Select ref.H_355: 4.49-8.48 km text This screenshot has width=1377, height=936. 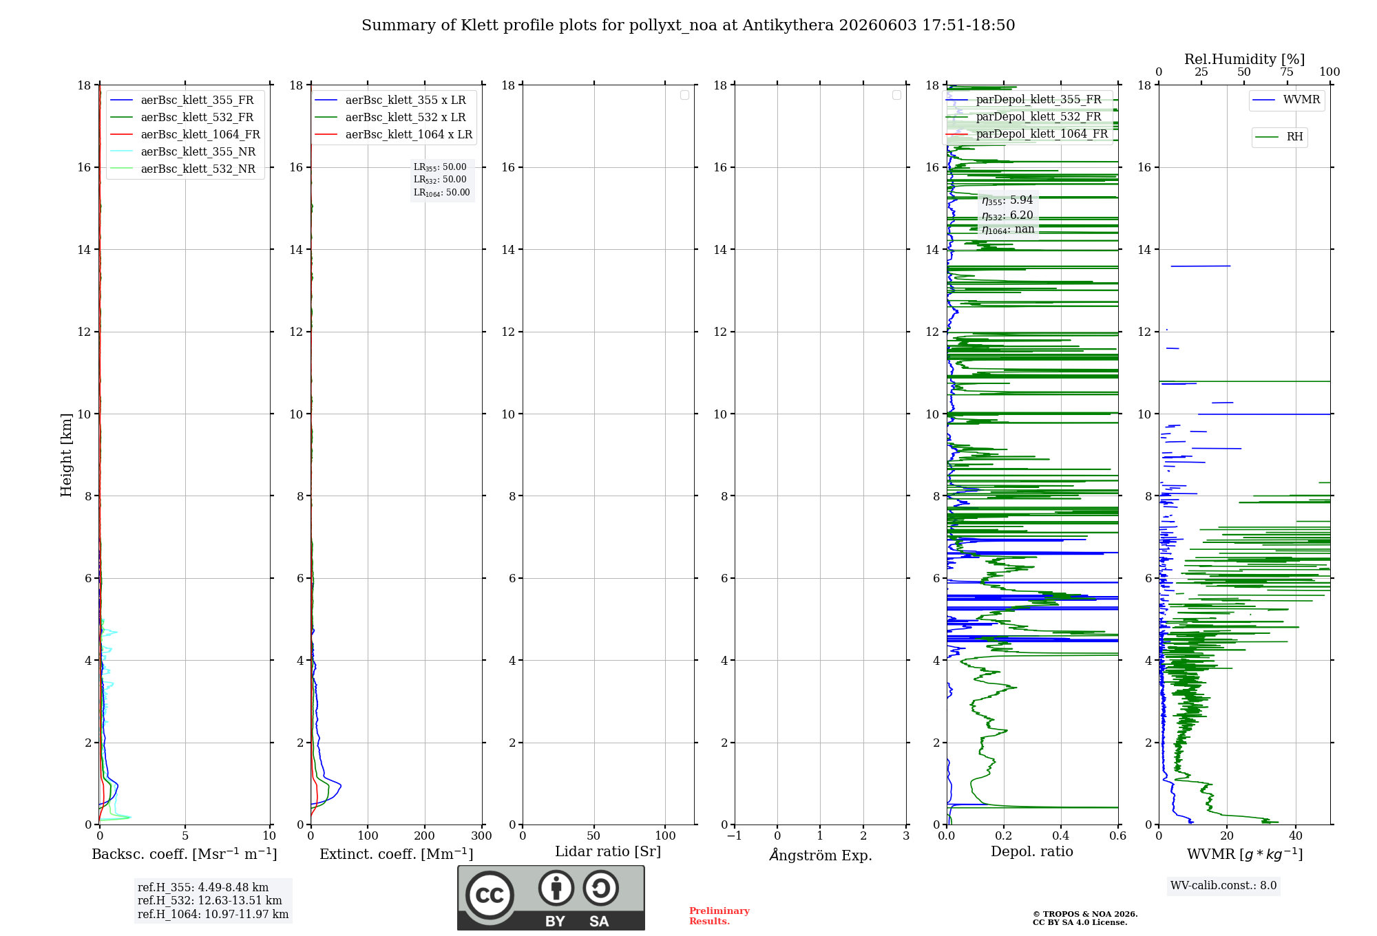(203, 888)
